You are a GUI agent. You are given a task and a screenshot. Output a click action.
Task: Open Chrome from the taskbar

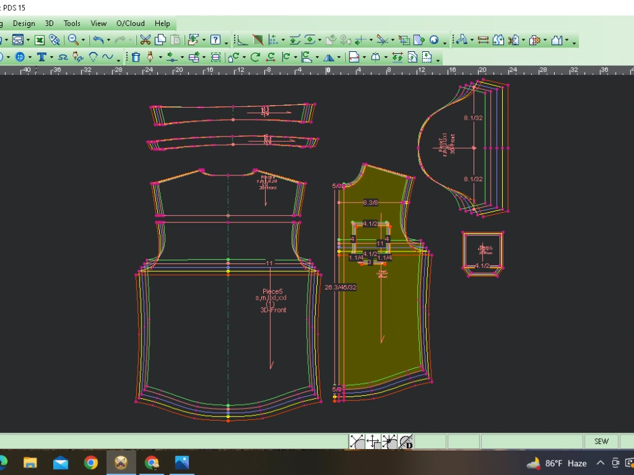[91, 463]
